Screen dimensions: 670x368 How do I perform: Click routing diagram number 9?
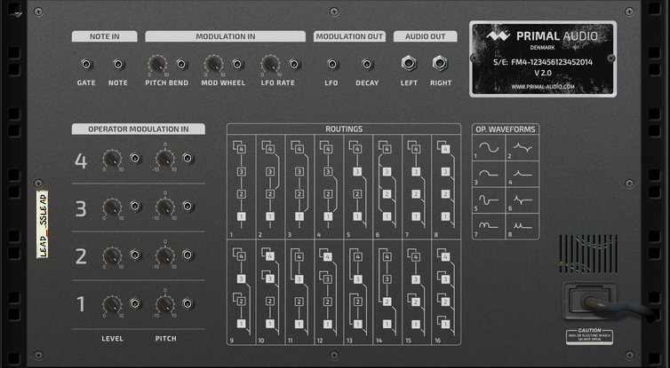242,292
